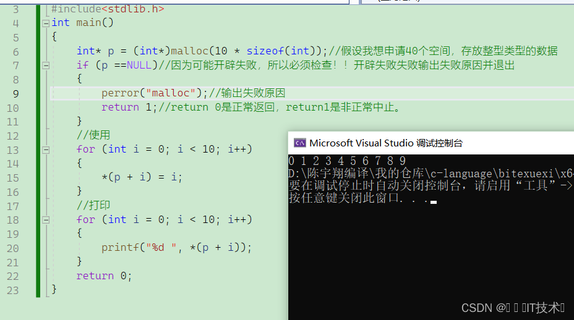
Task: Click the 'return 0;' statement
Action: tap(104, 276)
